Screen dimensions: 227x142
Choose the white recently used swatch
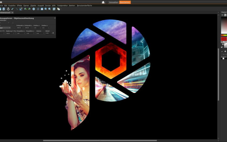point(223,58)
